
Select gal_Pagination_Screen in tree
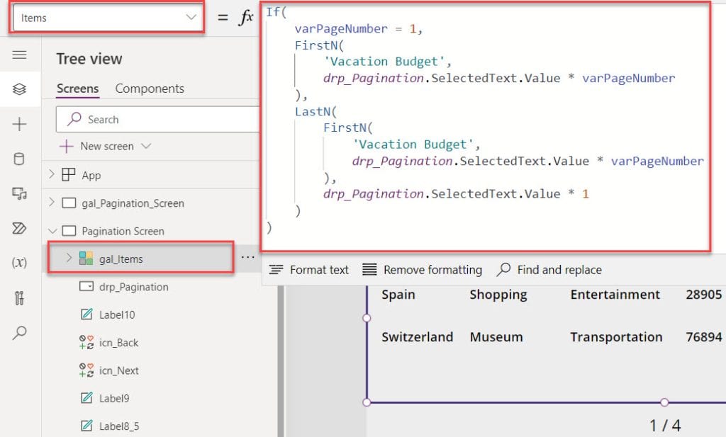(133, 203)
